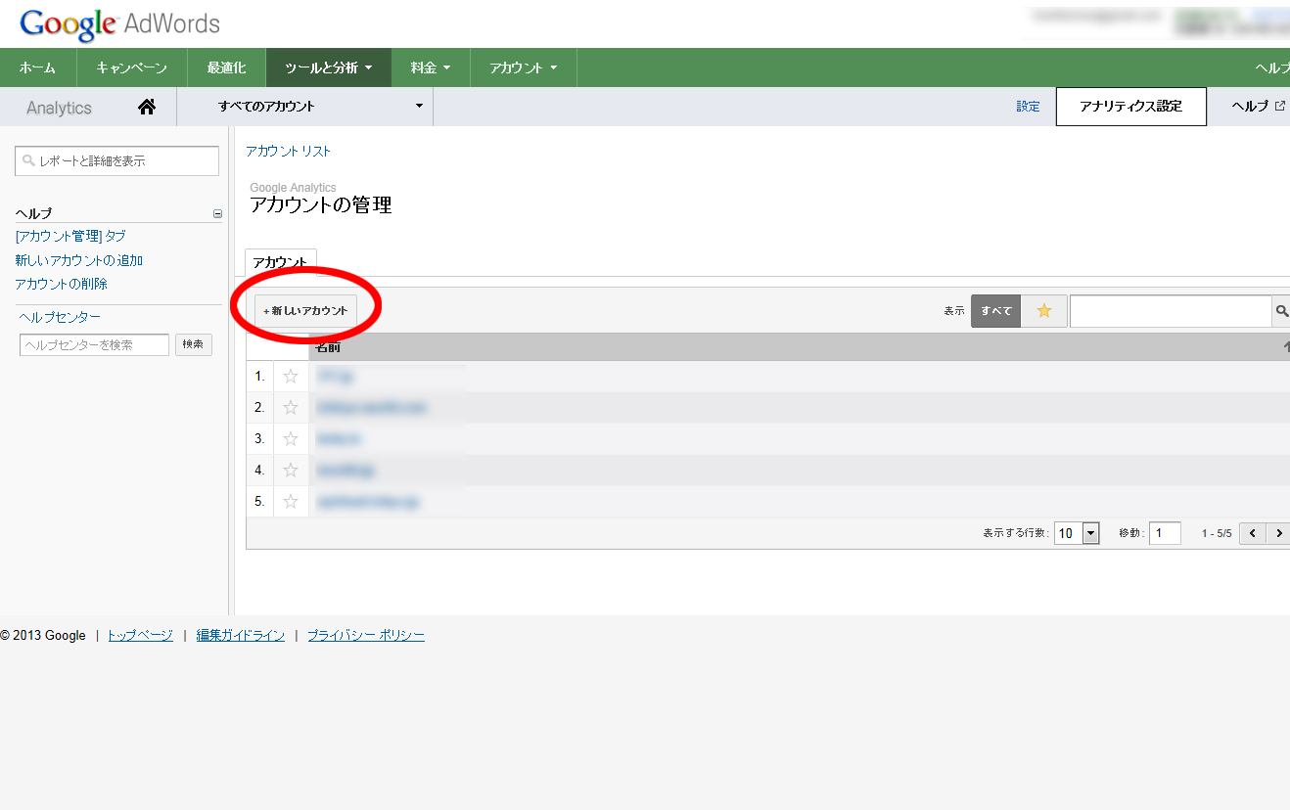Star the account in row 4
The height and width of the screenshot is (810, 1290).
pyautogui.click(x=291, y=470)
